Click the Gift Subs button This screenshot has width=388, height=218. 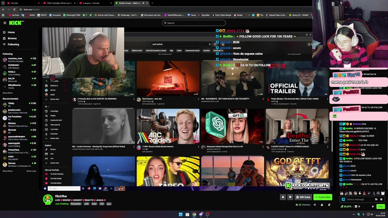[x=303, y=197]
